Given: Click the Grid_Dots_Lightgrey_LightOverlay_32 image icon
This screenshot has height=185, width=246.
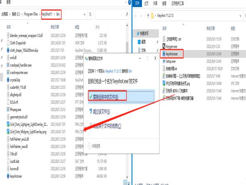Looking at the screenshot, I should point(8,124).
